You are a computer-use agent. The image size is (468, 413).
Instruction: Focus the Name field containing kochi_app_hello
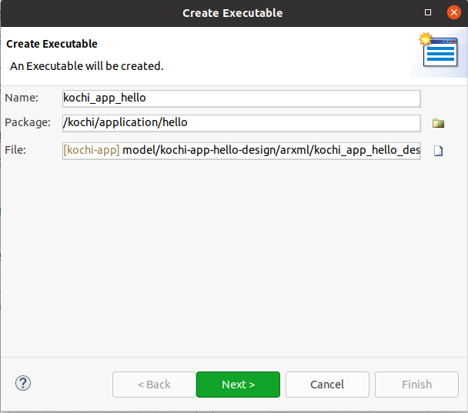click(242, 98)
